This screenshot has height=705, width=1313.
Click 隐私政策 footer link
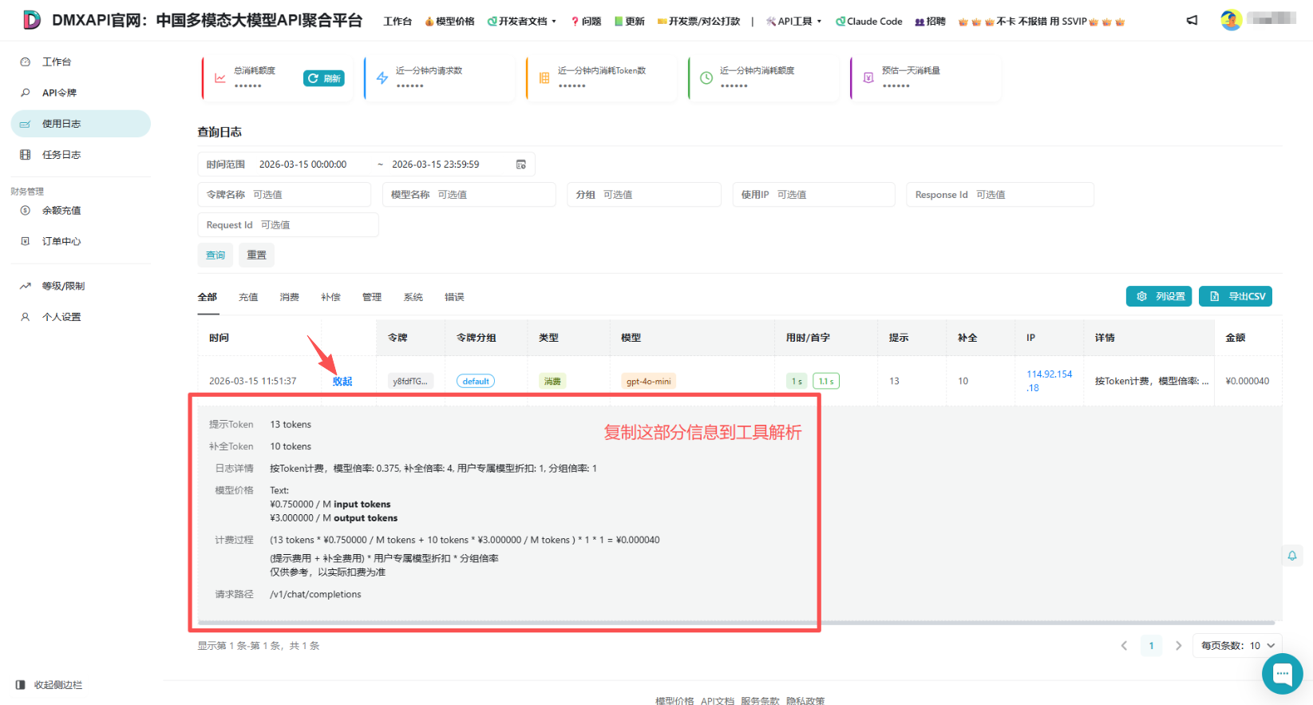point(805,700)
